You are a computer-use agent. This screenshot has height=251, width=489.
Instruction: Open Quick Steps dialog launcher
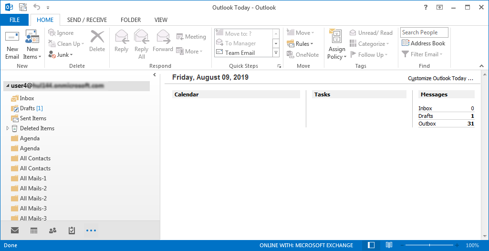click(x=279, y=66)
